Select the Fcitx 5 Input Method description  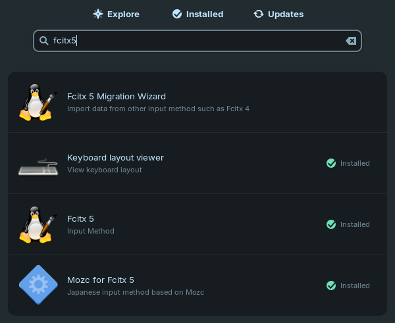[x=91, y=231]
